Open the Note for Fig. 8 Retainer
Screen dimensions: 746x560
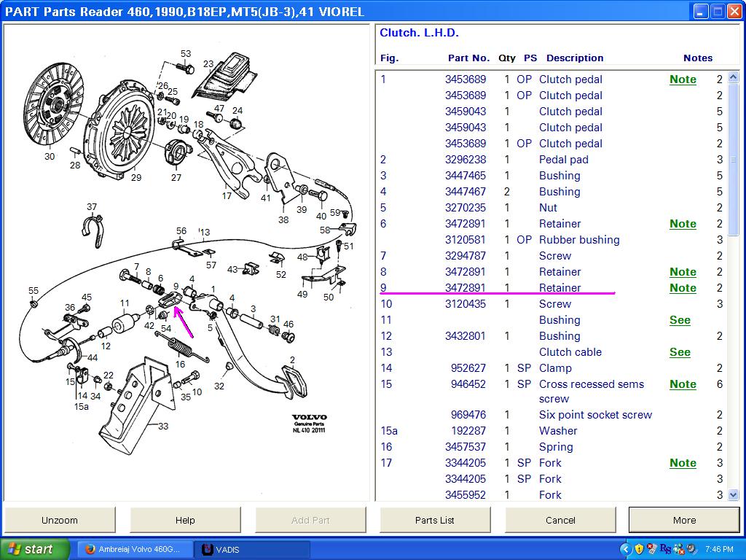pos(683,272)
